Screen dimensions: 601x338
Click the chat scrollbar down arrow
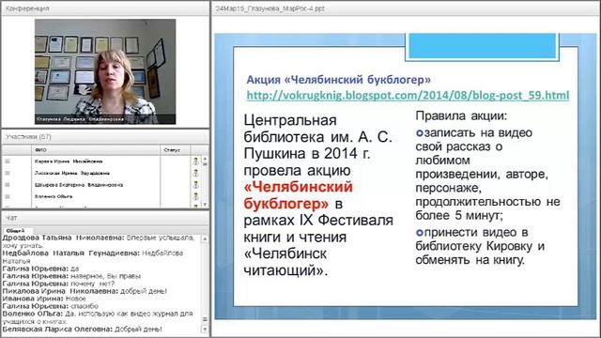[205, 330]
